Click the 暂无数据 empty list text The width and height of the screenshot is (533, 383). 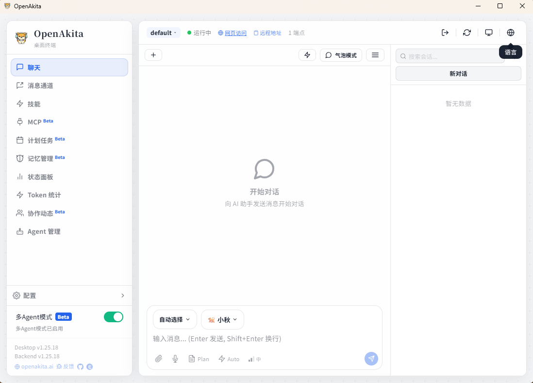coord(458,104)
